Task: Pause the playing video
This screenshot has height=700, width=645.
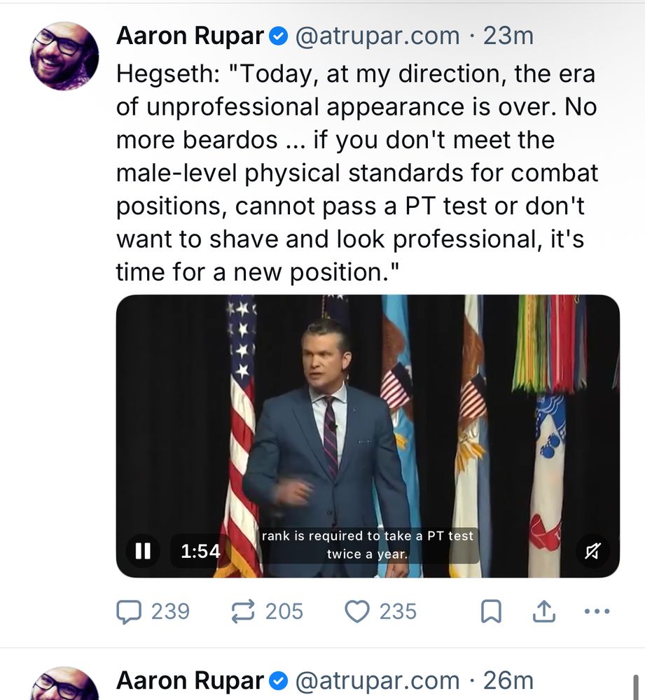Action: click(143, 552)
